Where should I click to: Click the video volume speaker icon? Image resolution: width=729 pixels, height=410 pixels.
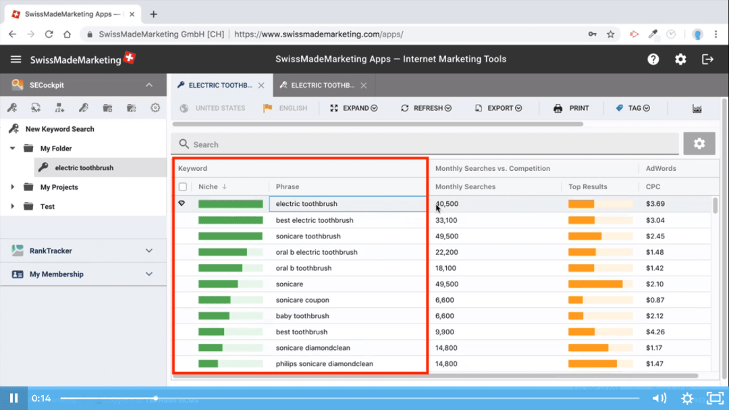659,399
